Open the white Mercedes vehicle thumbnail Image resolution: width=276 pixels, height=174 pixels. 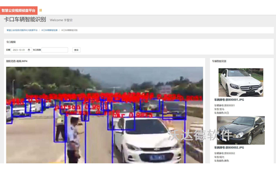(x=241, y=83)
